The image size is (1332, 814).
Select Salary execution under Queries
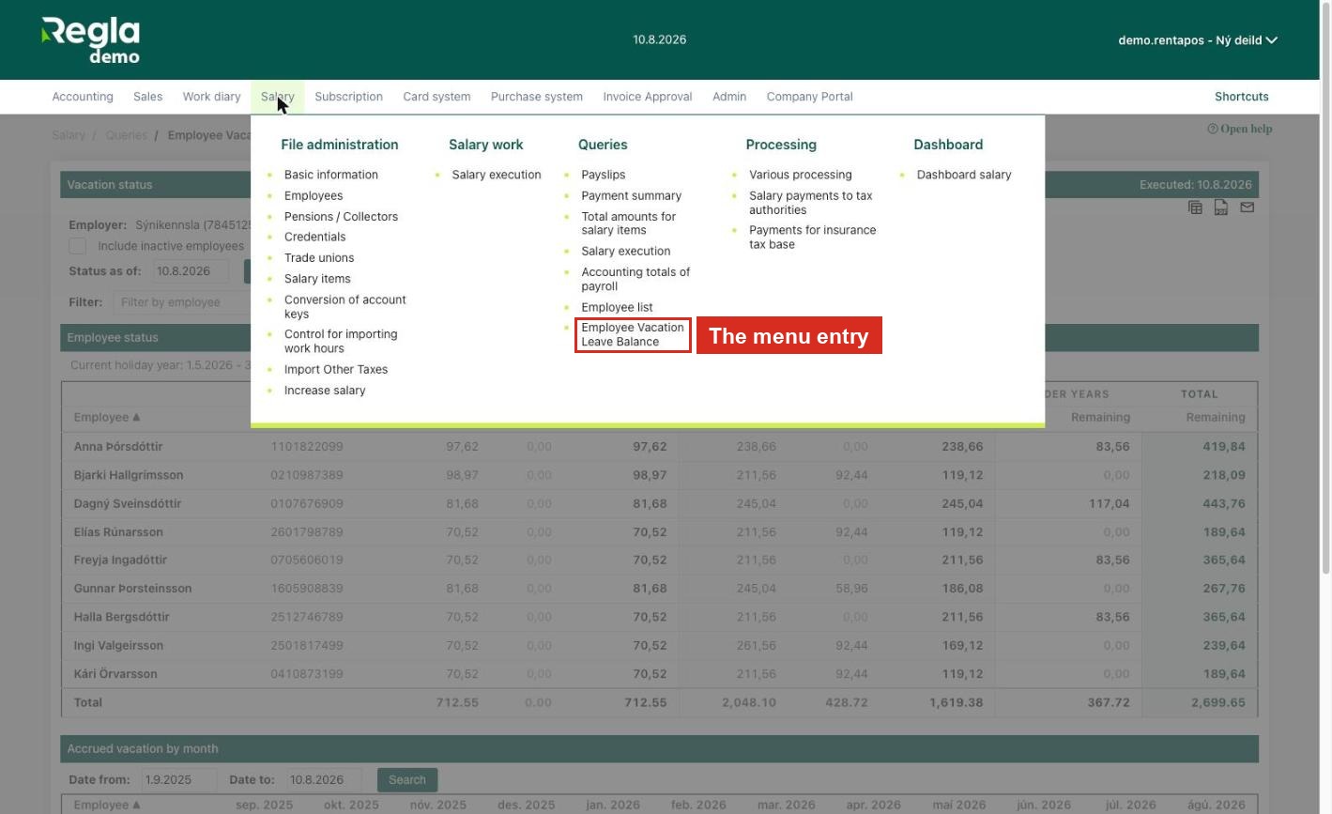(x=625, y=251)
